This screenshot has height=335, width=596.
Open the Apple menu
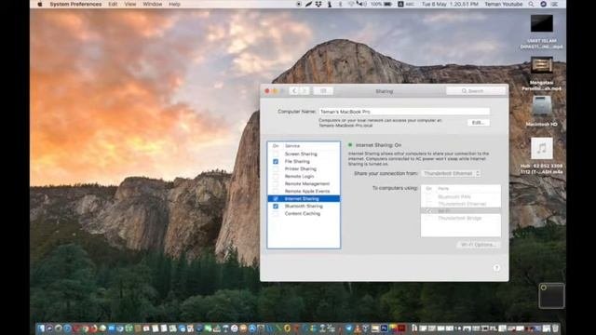click(40, 4)
